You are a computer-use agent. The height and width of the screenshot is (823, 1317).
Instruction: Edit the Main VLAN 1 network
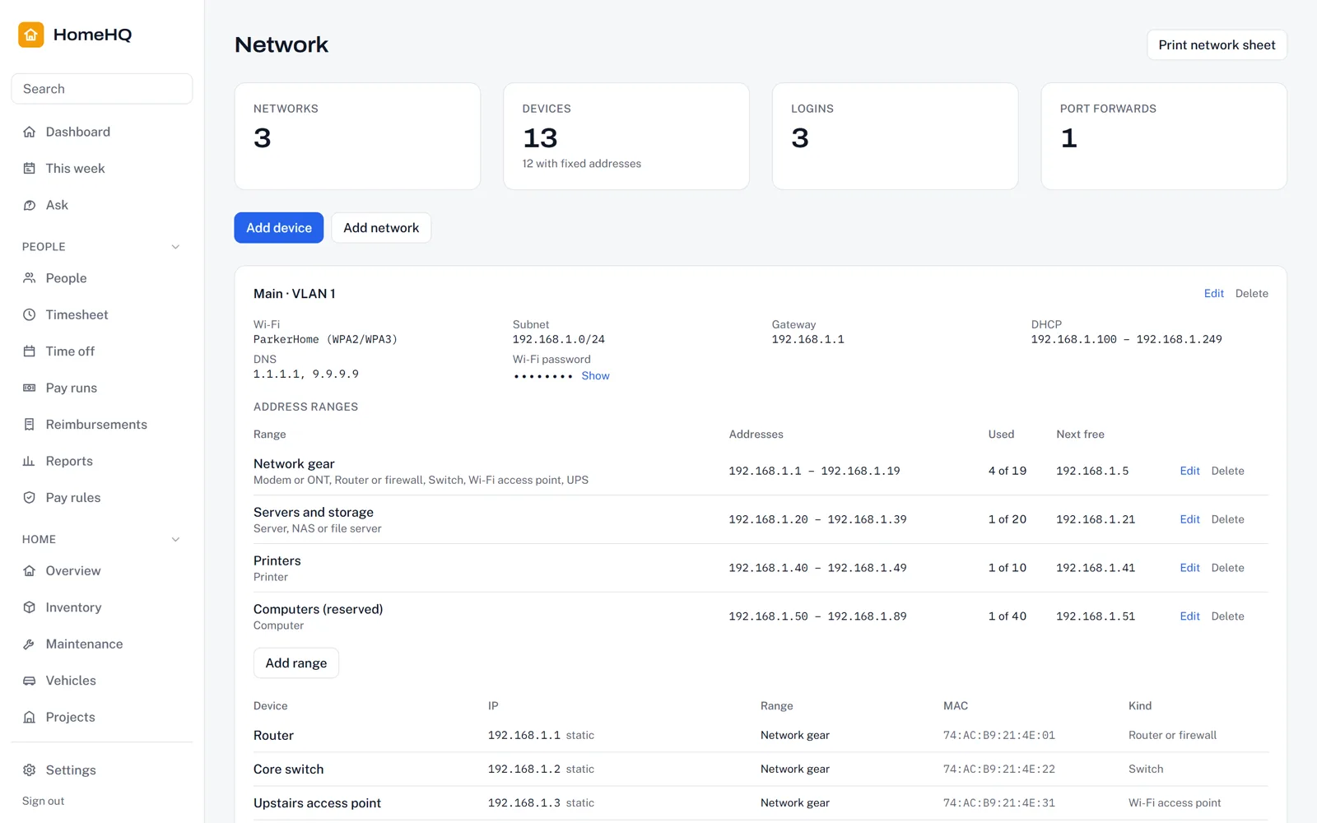[x=1214, y=294]
